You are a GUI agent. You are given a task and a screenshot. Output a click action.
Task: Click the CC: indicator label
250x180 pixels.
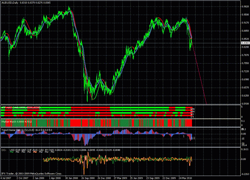[4, 150]
